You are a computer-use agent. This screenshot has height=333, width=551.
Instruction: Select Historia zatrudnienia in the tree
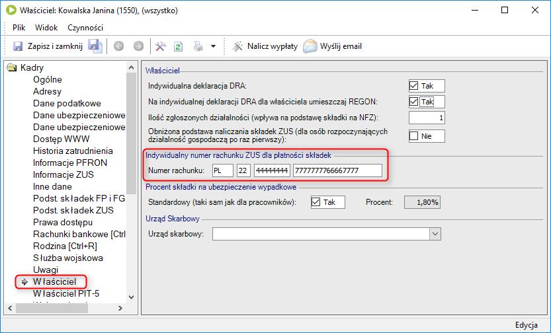[73, 151]
